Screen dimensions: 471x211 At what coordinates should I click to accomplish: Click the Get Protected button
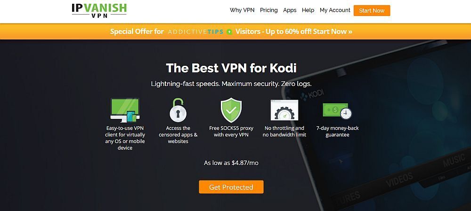[231, 187]
